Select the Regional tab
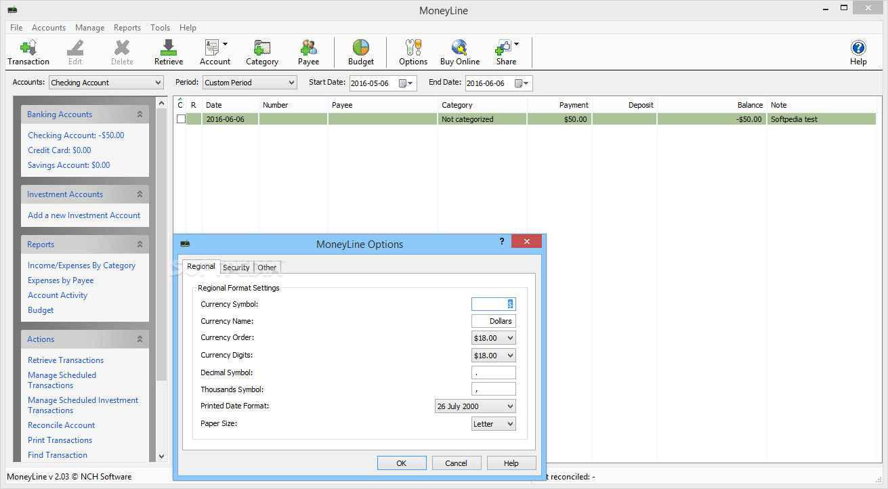Viewport: 888px width, 489px height. (201, 266)
